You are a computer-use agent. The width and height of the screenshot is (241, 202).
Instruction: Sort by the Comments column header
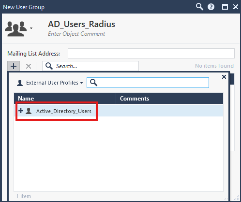(167, 99)
